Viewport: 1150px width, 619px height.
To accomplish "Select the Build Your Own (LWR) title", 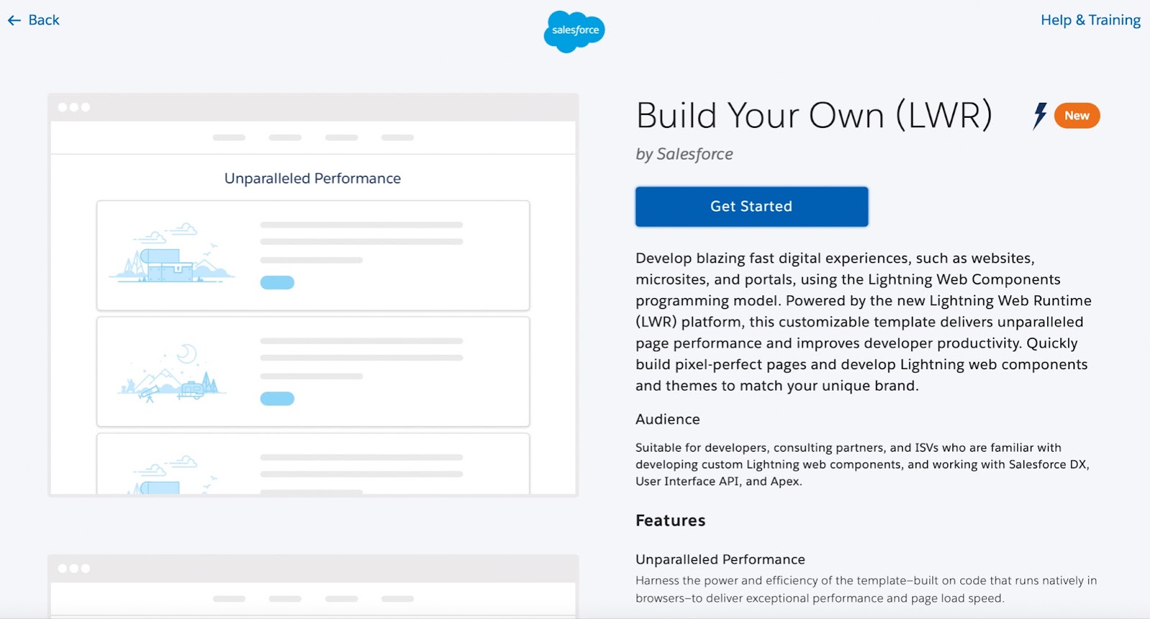I will click(814, 115).
